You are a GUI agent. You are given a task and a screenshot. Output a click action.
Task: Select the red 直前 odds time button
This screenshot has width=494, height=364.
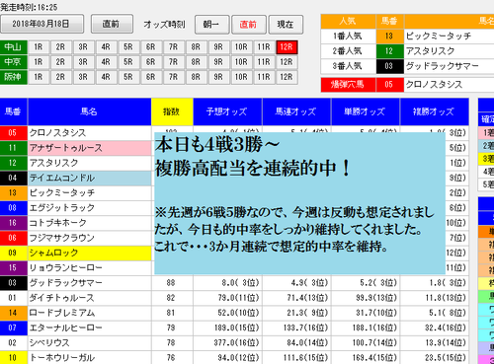[249, 25]
